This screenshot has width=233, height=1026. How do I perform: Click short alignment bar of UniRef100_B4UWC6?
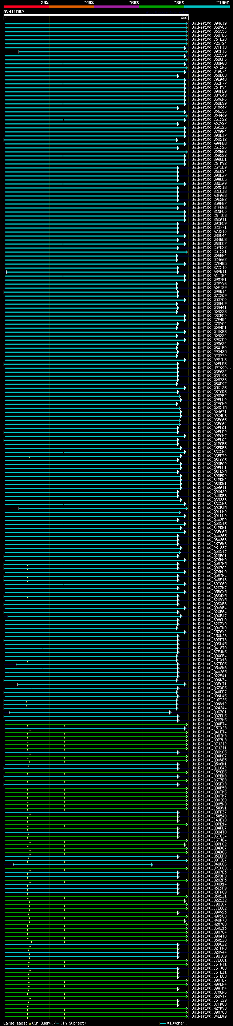pyautogui.click(x=83, y=865)
